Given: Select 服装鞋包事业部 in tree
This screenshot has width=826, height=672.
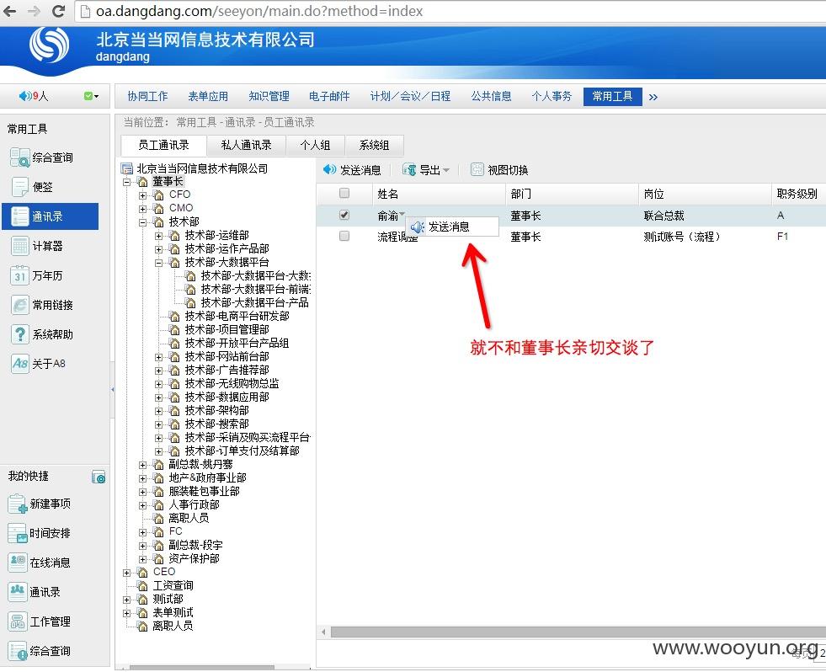Looking at the screenshot, I should (204, 491).
